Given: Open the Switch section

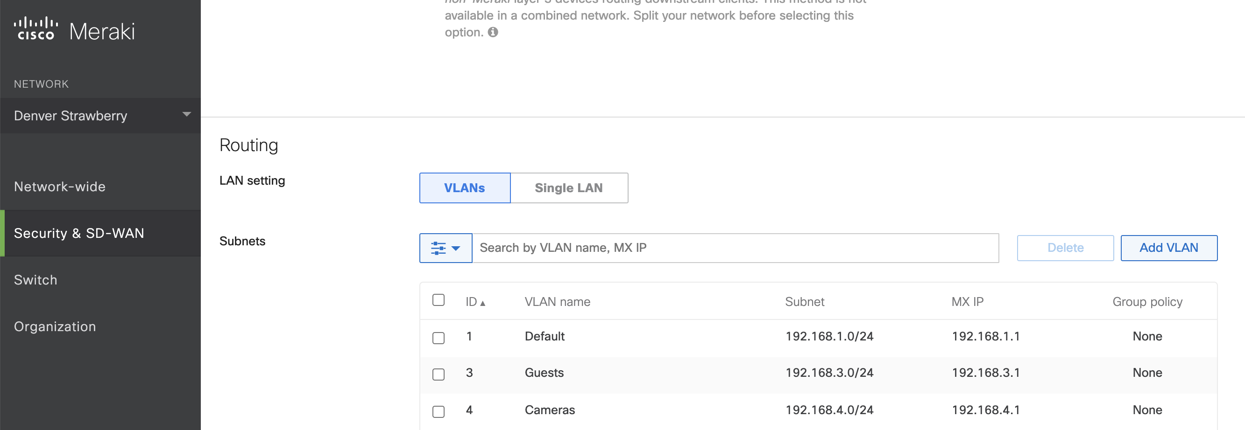Looking at the screenshot, I should point(35,279).
